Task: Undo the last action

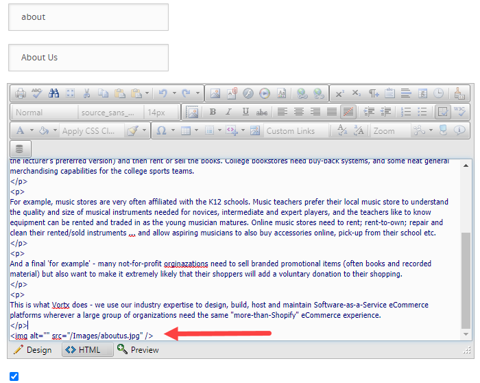Action: pyautogui.click(x=163, y=93)
